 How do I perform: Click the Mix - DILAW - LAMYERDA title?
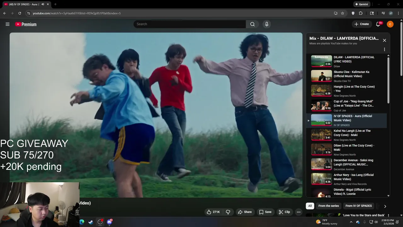pos(344,38)
